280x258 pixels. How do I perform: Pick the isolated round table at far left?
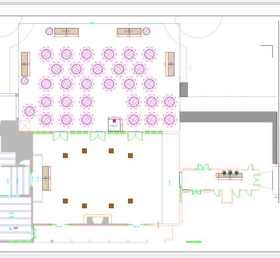pyautogui.click(x=29, y=111)
